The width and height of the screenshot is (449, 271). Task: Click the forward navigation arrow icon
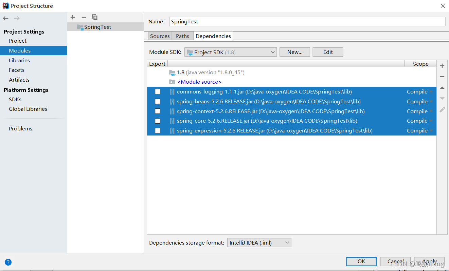point(17,18)
